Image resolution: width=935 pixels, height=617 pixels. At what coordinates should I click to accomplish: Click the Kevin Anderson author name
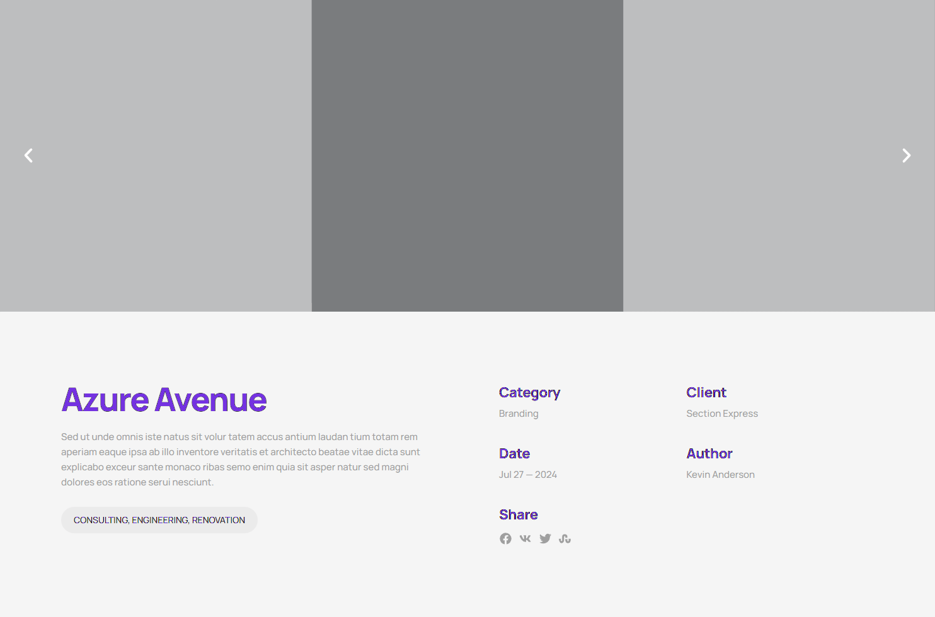(720, 475)
